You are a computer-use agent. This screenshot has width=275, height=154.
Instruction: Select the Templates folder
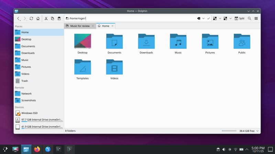click(82, 68)
